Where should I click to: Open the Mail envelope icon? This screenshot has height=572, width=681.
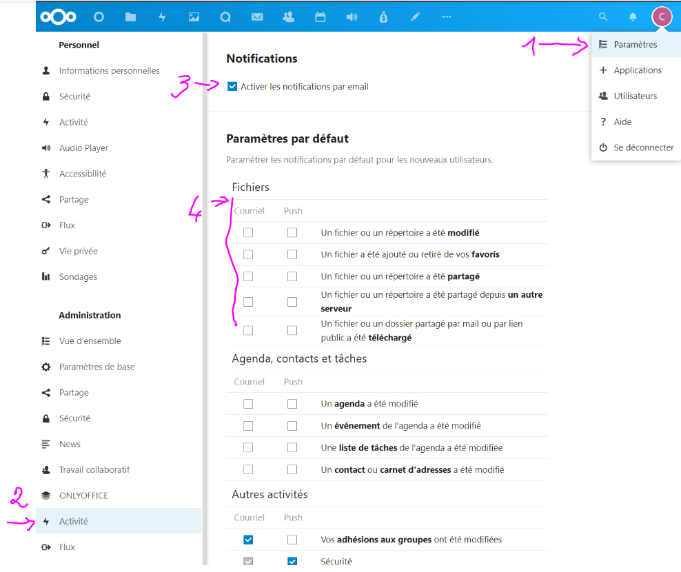(257, 17)
